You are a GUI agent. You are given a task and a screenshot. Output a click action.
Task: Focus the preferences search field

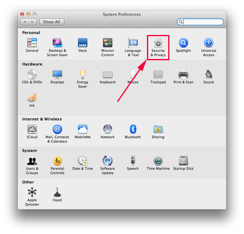200,22
